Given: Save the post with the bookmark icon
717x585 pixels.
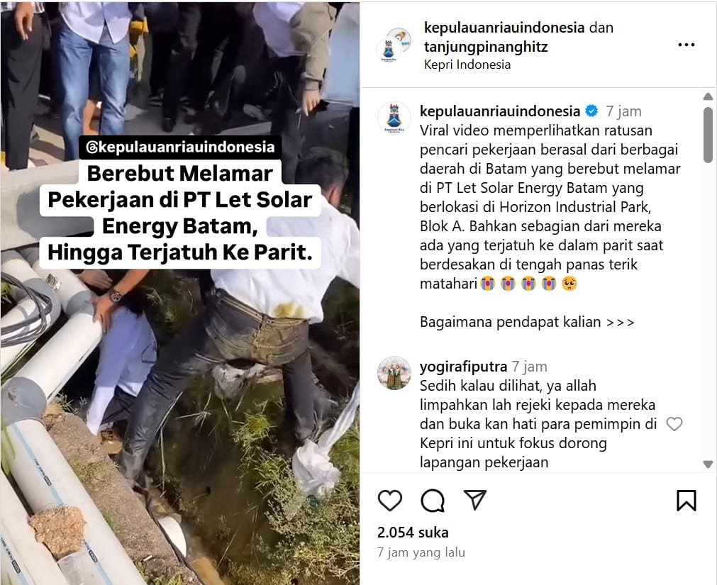Looking at the screenshot, I should tap(686, 500).
